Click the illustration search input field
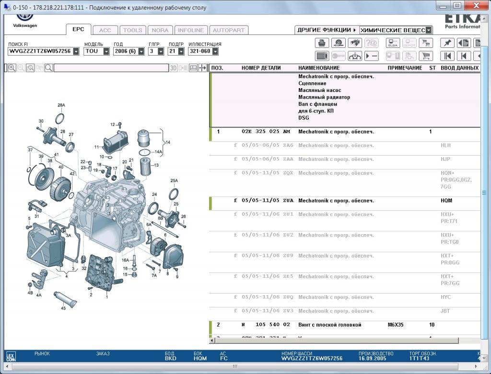 click(x=111, y=68)
